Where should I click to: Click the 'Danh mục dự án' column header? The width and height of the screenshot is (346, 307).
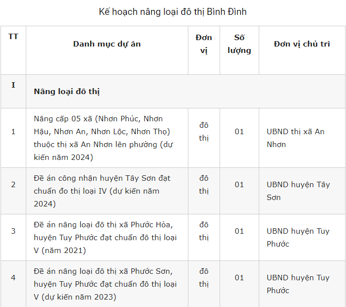(x=107, y=44)
